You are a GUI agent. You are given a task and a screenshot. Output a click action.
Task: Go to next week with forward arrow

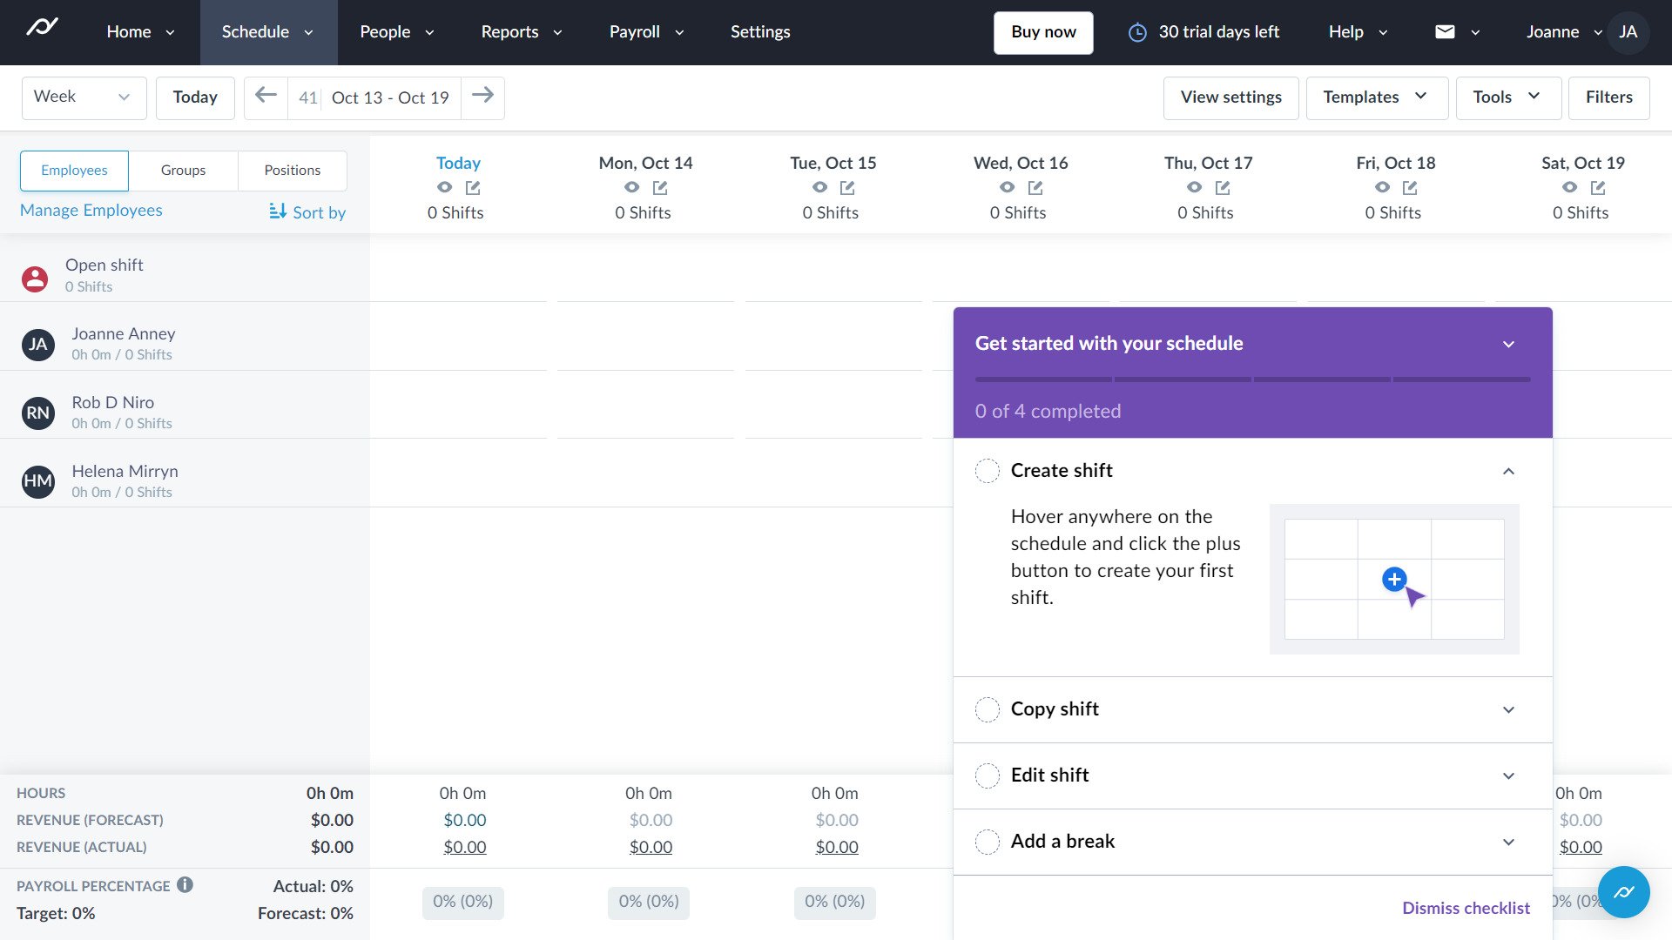[x=483, y=97]
